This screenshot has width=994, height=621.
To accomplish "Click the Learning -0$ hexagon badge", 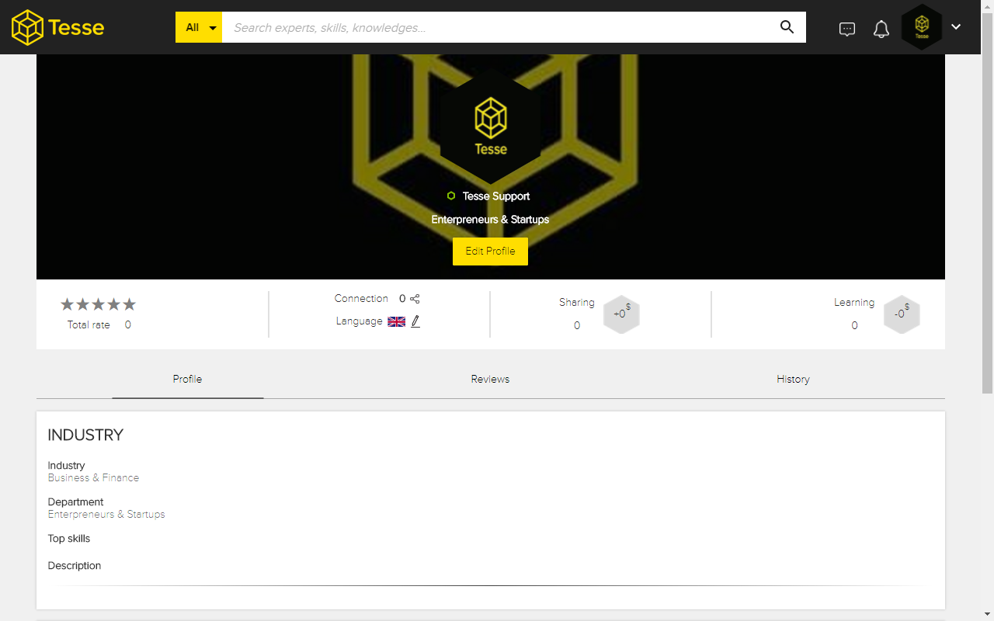I will [902, 314].
